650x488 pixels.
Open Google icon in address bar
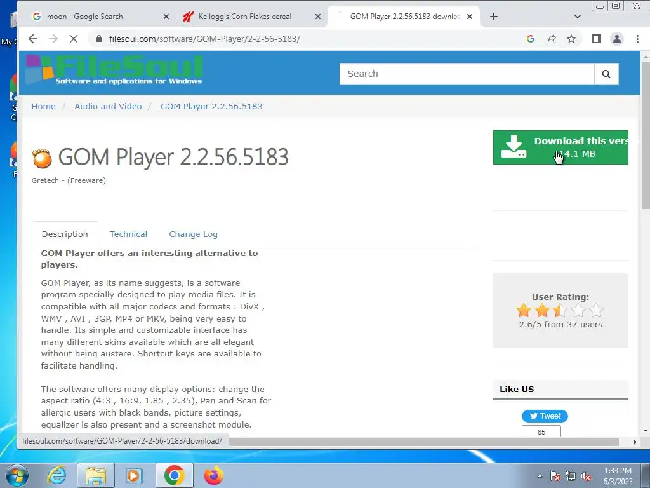pos(531,39)
